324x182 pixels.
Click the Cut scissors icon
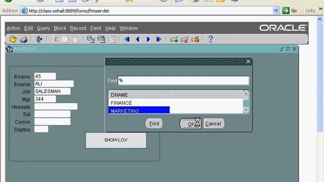(x=55, y=39)
